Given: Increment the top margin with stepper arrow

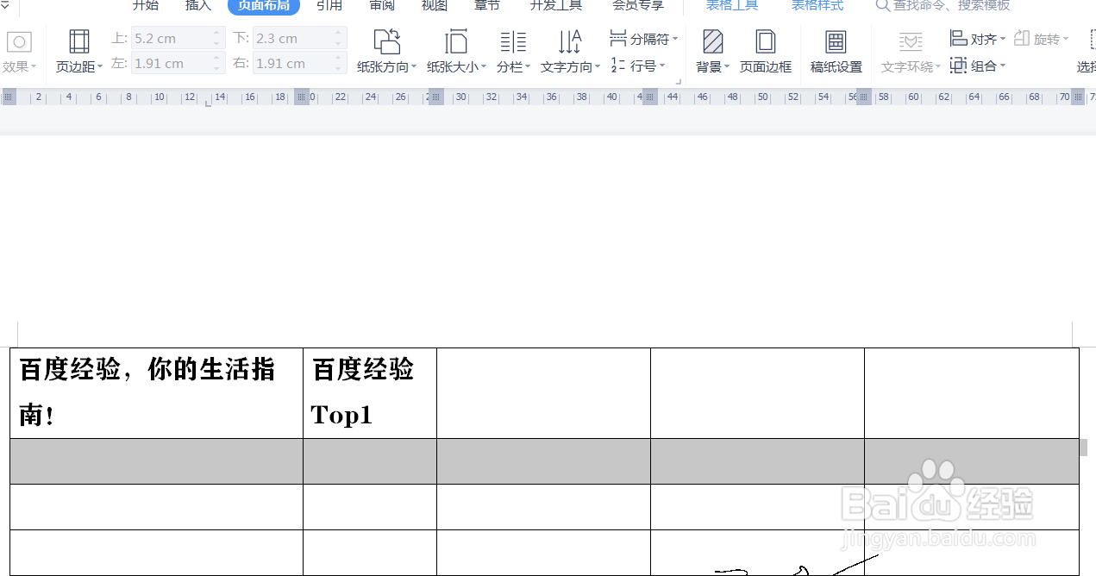Looking at the screenshot, I should (216, 34).
